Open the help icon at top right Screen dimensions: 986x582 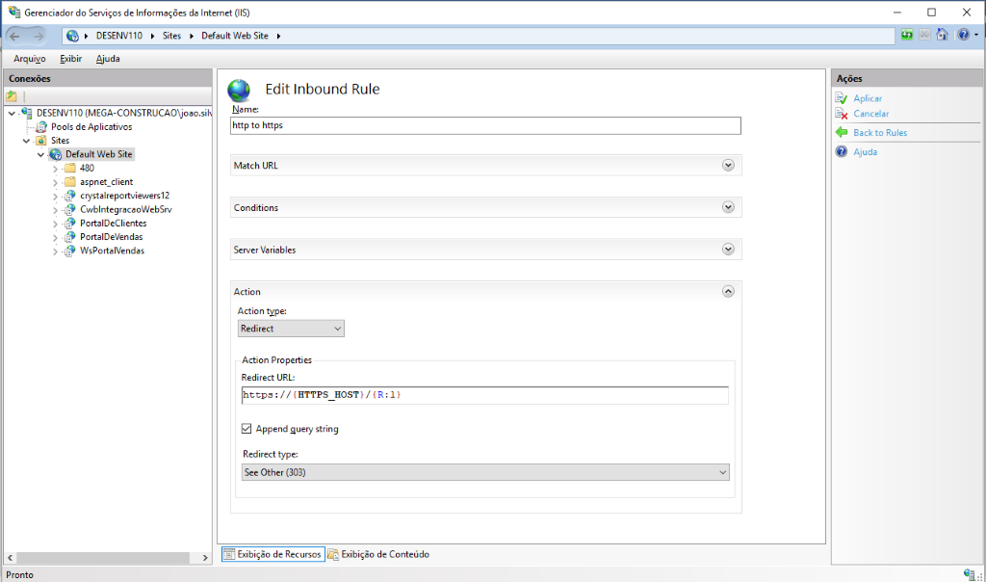962,36
